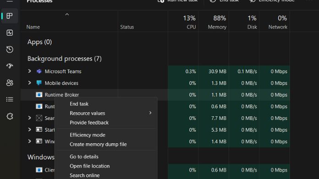The height and width of the screenshot is (179, 319).
Task: Click the Background processes (7) heading
Action: (64, 59)
